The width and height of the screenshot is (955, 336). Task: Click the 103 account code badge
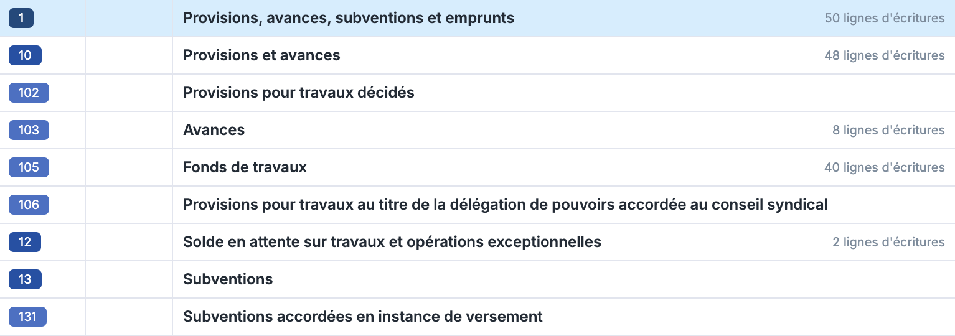tap(29, 130)
